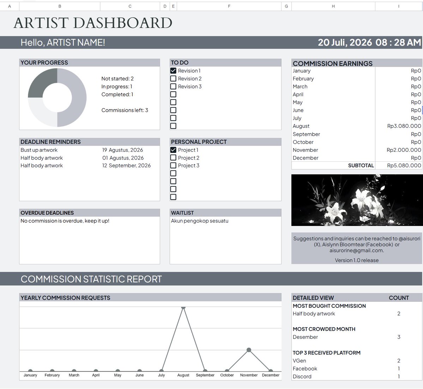Click the MOST BOUGHT COMMISSION label

[329, 306]
